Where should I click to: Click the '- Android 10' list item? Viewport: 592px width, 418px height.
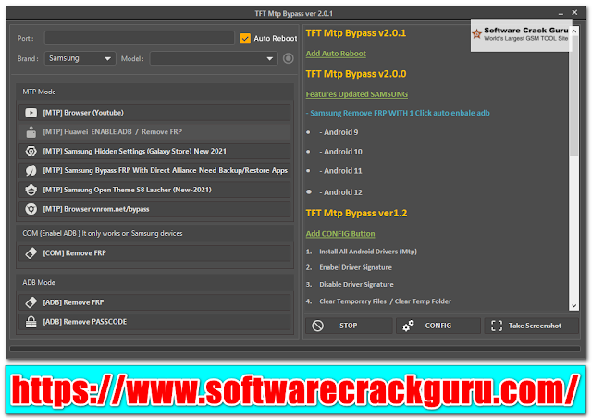340,152
